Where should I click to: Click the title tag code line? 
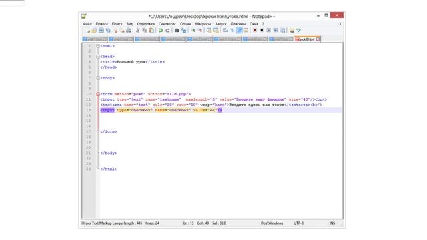tap(132, 62)
